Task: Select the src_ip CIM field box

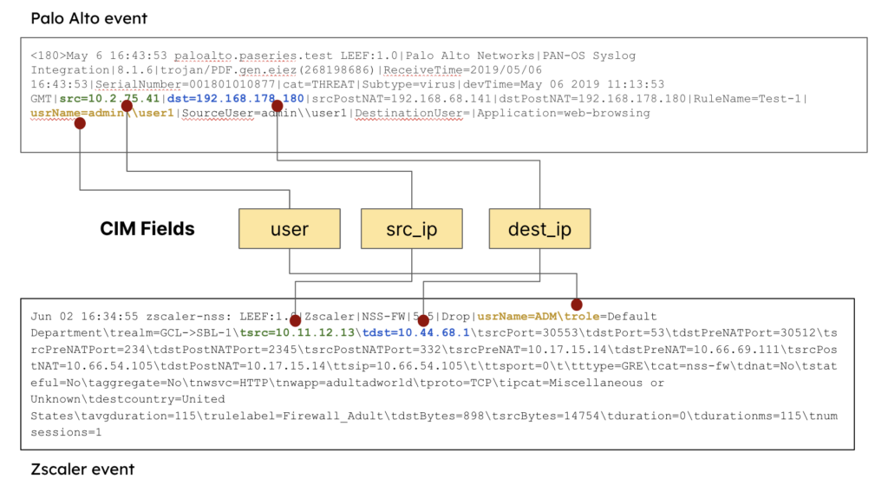Action: click(412, 228)
